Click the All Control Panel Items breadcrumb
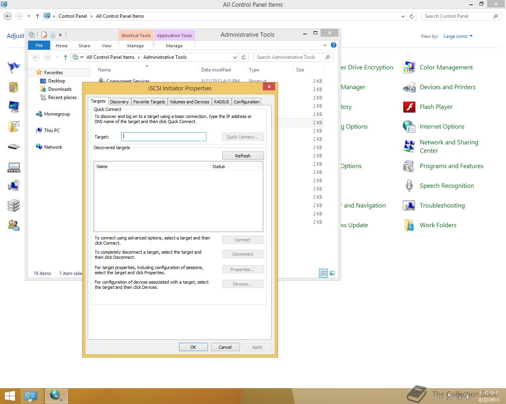 pos(120,16)
